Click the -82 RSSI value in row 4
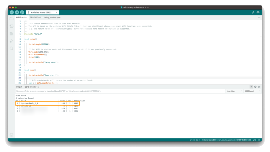270x152 pixels. coord(63,111)
